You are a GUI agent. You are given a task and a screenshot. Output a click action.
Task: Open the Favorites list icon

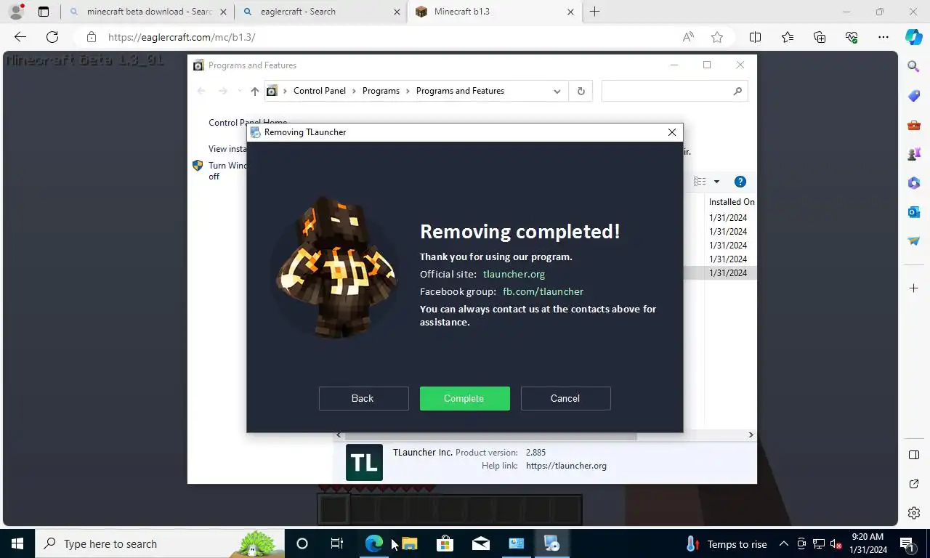(x=788, y=37)
